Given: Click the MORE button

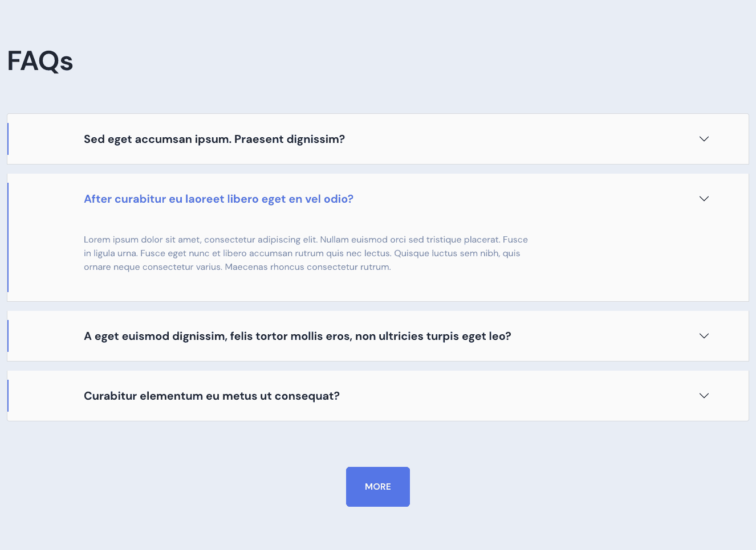Looking at the screenshot, I should point(377,487).
